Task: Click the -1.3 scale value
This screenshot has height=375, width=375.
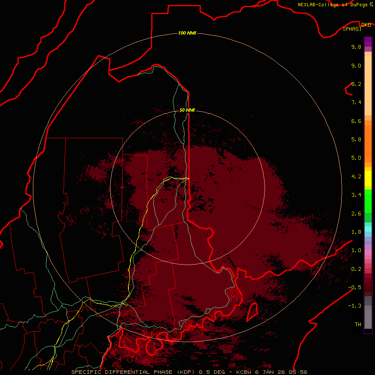Action: [x=355, y=306]
